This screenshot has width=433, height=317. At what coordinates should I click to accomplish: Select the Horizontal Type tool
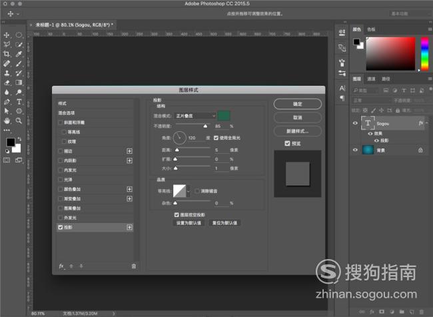click(x=19, y=102)
